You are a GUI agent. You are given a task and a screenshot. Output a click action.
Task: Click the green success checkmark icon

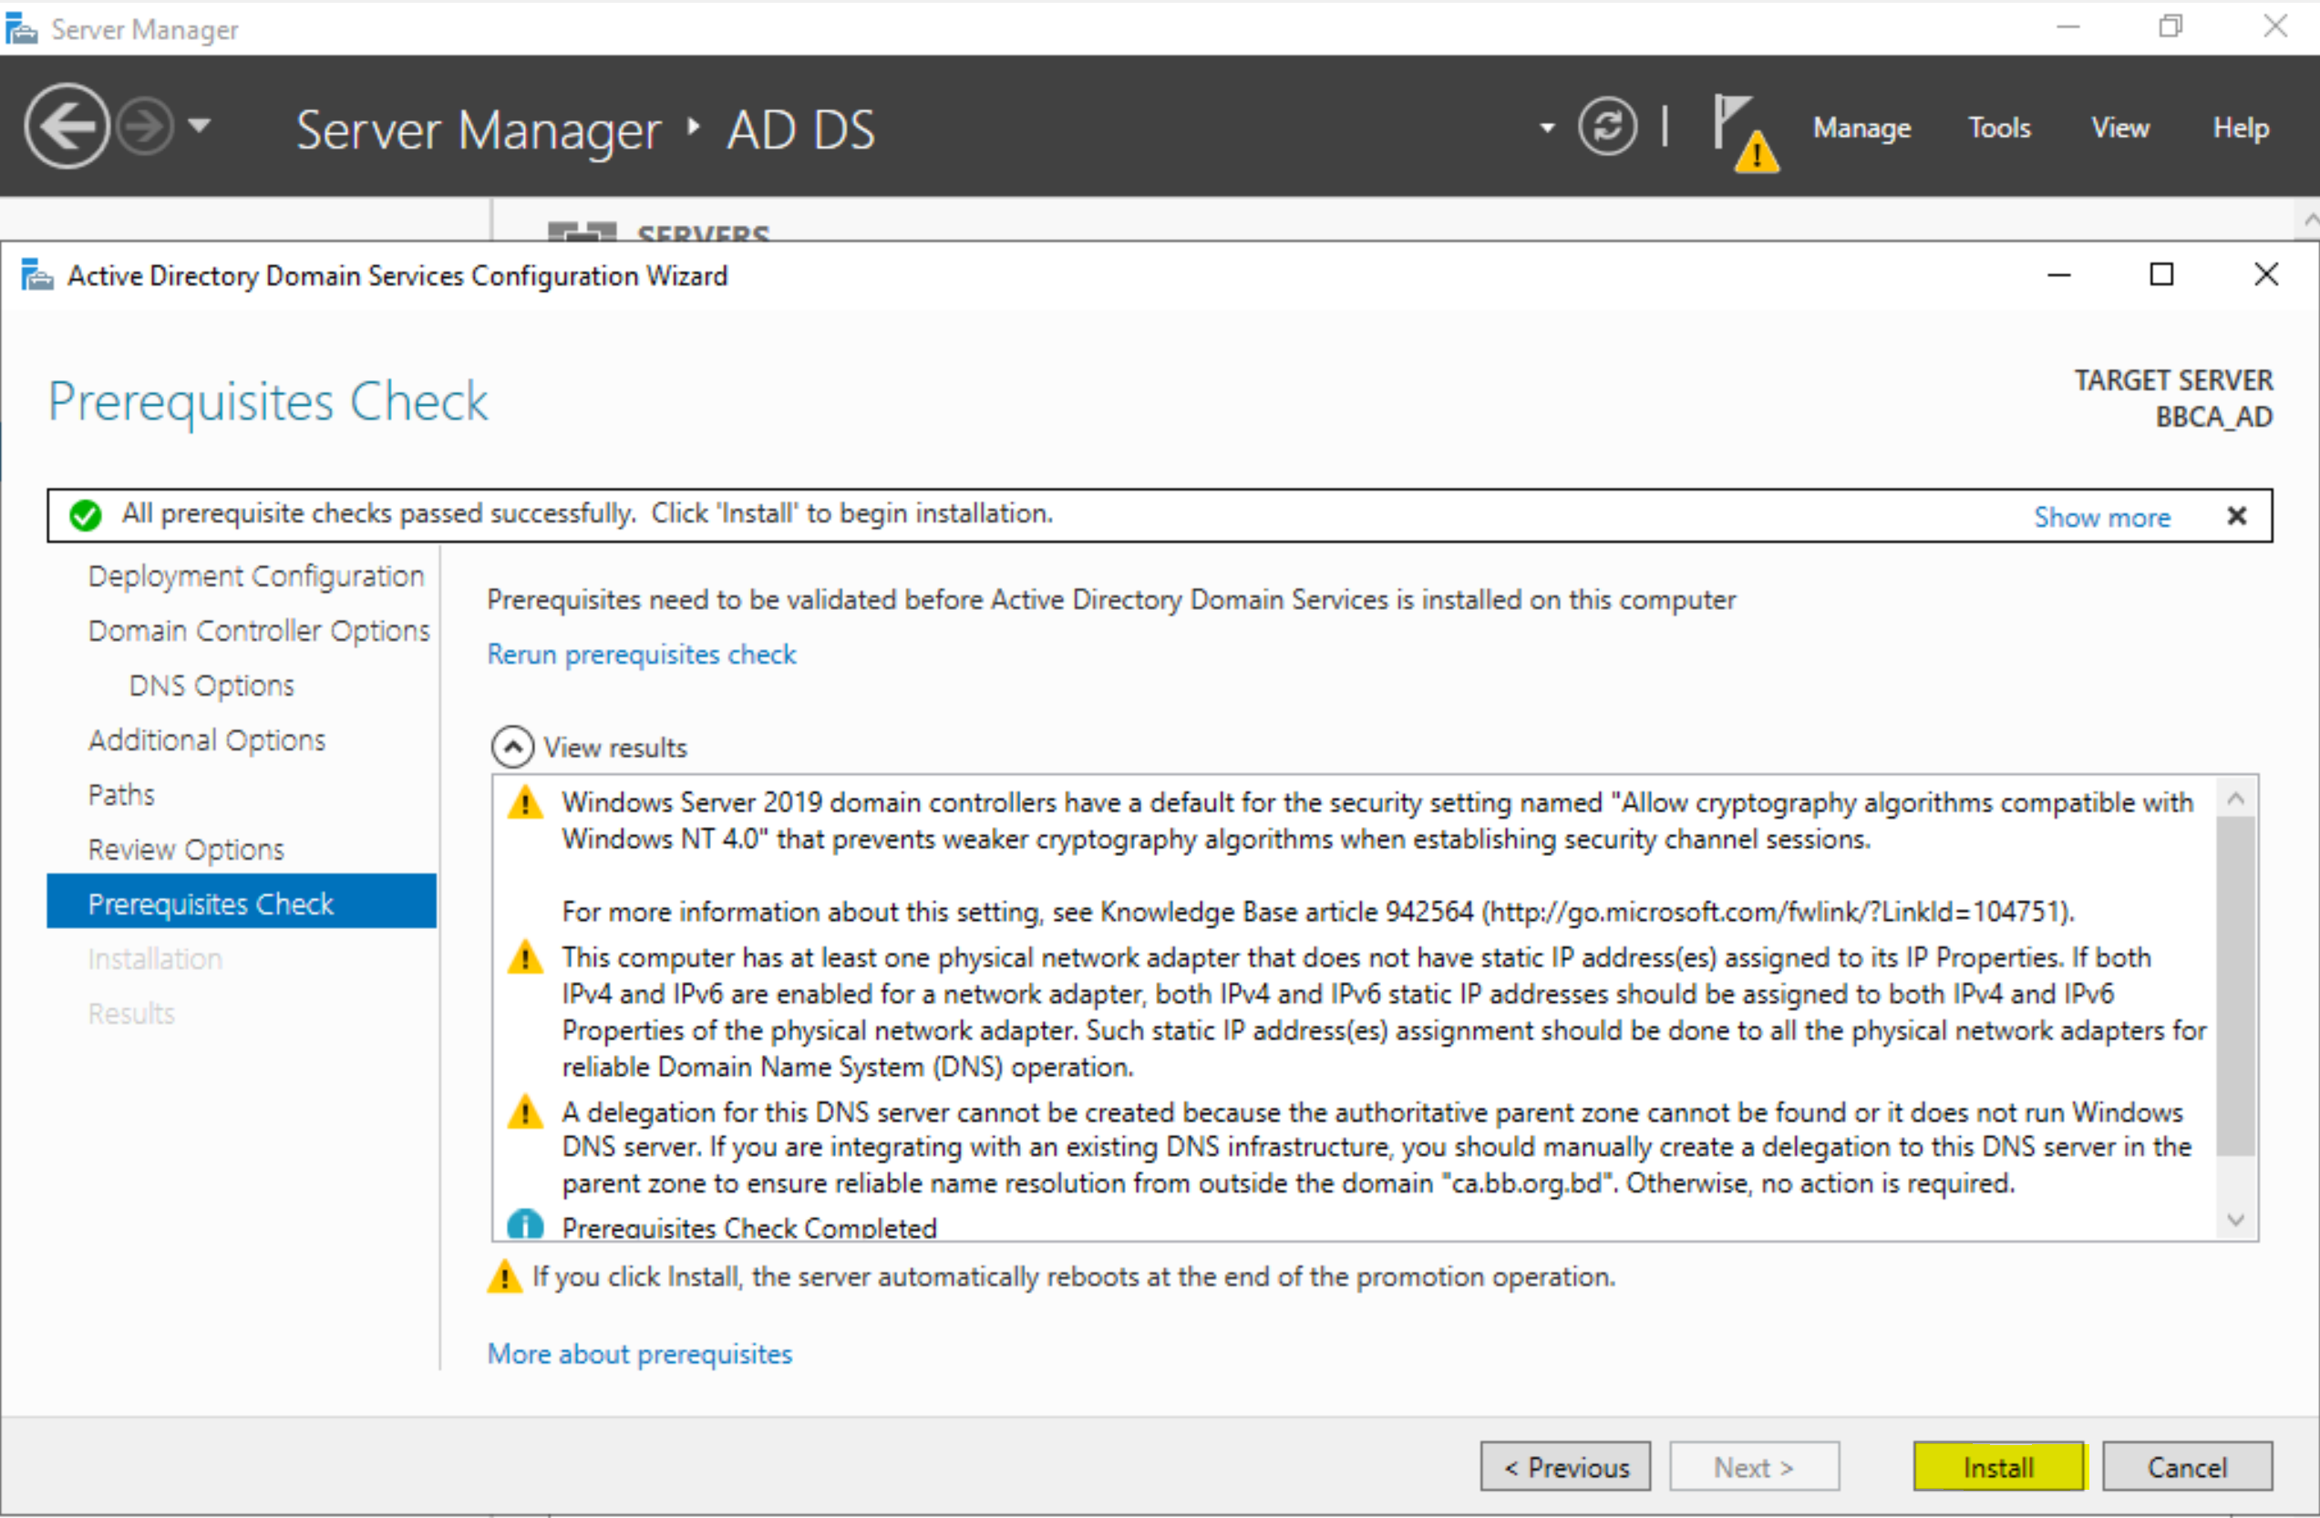click(x=86, y=515)
